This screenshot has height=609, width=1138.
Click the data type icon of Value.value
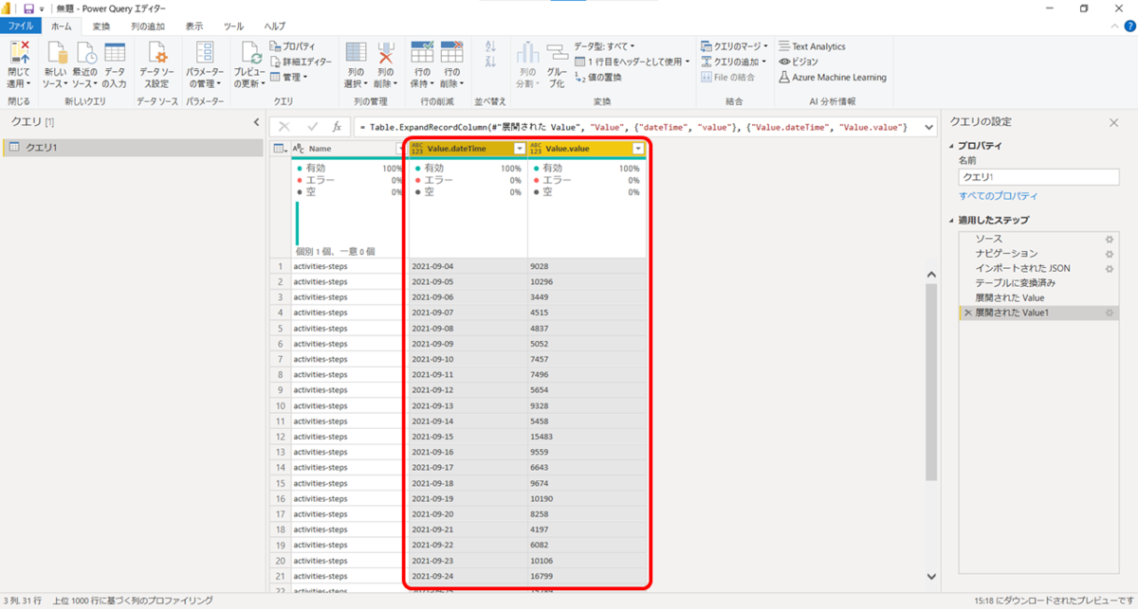coord(536,149)
